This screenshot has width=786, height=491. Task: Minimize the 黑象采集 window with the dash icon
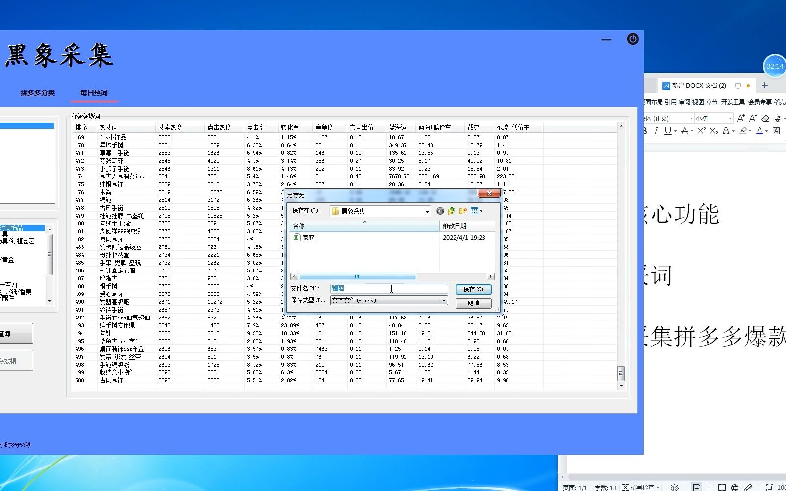pyautogui.click(x=607, y=40)
